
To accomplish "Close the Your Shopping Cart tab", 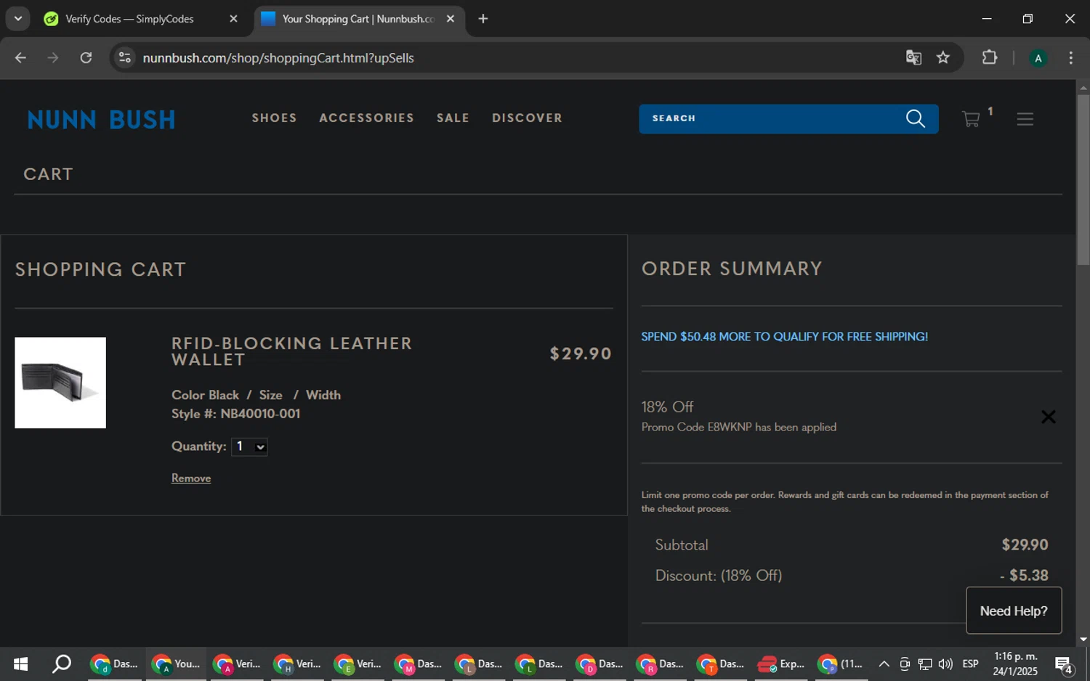I will [x=451, y=19].
